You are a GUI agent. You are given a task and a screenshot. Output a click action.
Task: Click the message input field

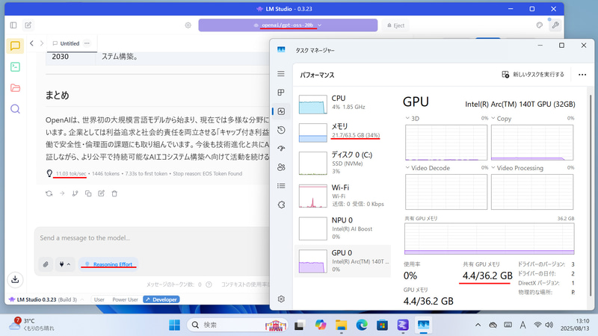152,238
